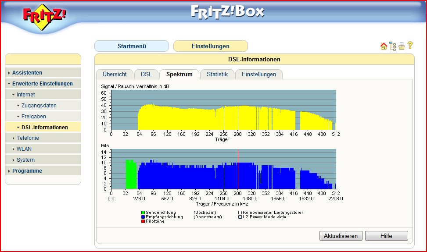427x252 pixels.
Task: Select the Spektrum tab
Action: (x=179, y=74)
